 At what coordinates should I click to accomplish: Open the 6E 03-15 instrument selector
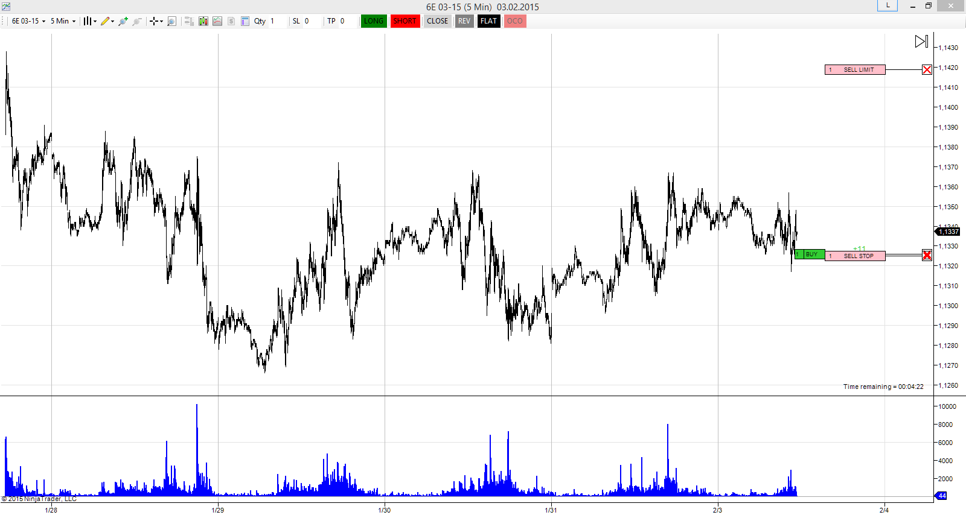(x=28, y=21)
